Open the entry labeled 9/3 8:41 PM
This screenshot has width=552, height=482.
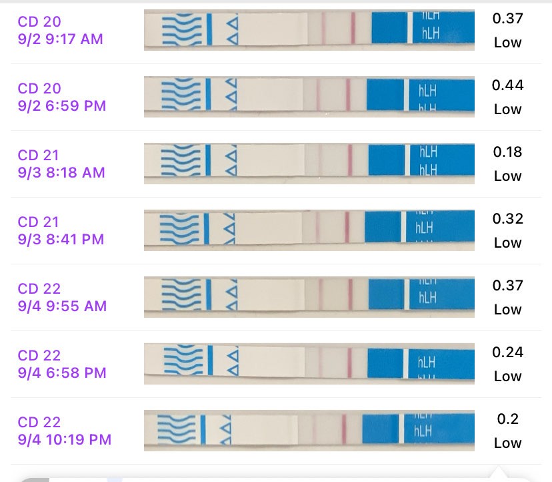point(61,240)
